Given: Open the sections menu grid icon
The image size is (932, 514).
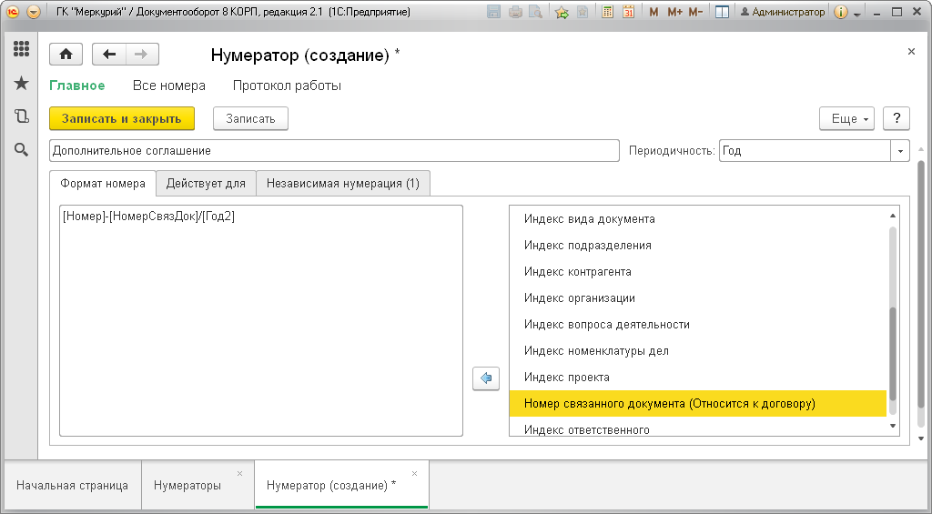Looking at the screenshot, I should (x=22, y=49).
